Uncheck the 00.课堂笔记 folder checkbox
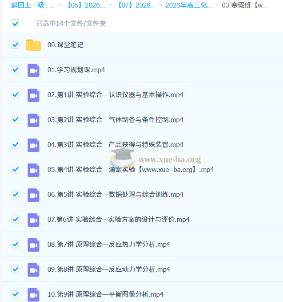 click(x=15, y=45)
